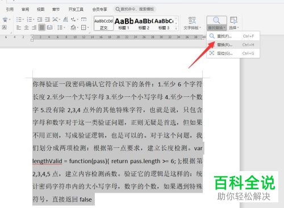Decrease paragraph indent
Viewport: 284px width, 208px height.
(x=40, y=19)
